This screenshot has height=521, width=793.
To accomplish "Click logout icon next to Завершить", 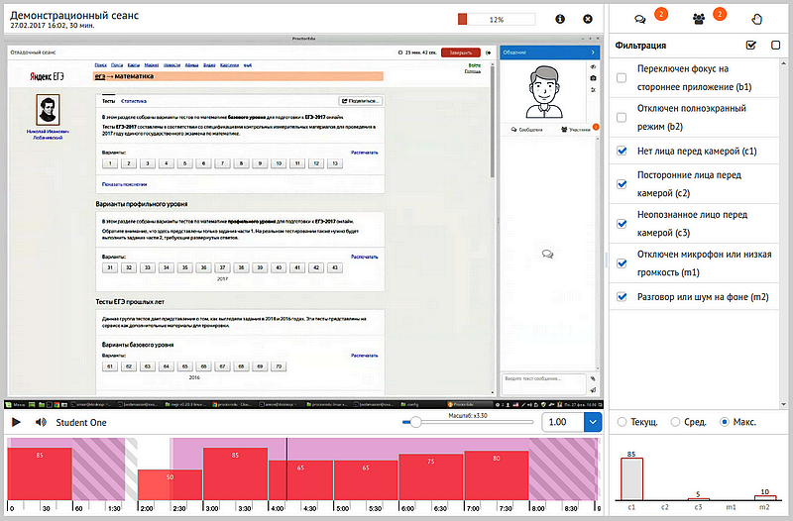I will tap(488, 52).
